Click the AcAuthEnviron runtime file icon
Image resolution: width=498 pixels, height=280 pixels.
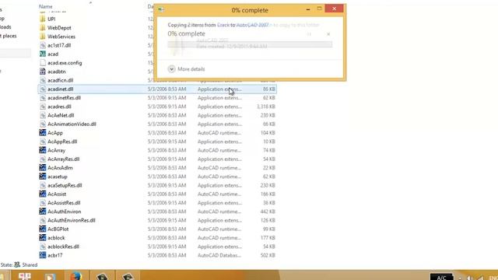43,212
